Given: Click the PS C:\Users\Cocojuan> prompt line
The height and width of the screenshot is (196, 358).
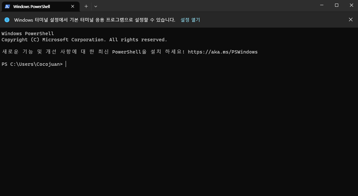Looking at the screenshot, I should point(32,64).
